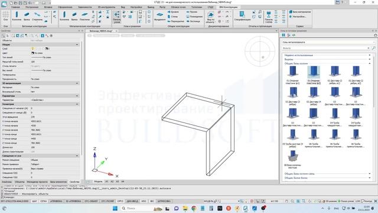The height and width of the screenshot is (213, 378).
Task: Open the Вставка ribbon tab
Action: click(x=48, y=7)
